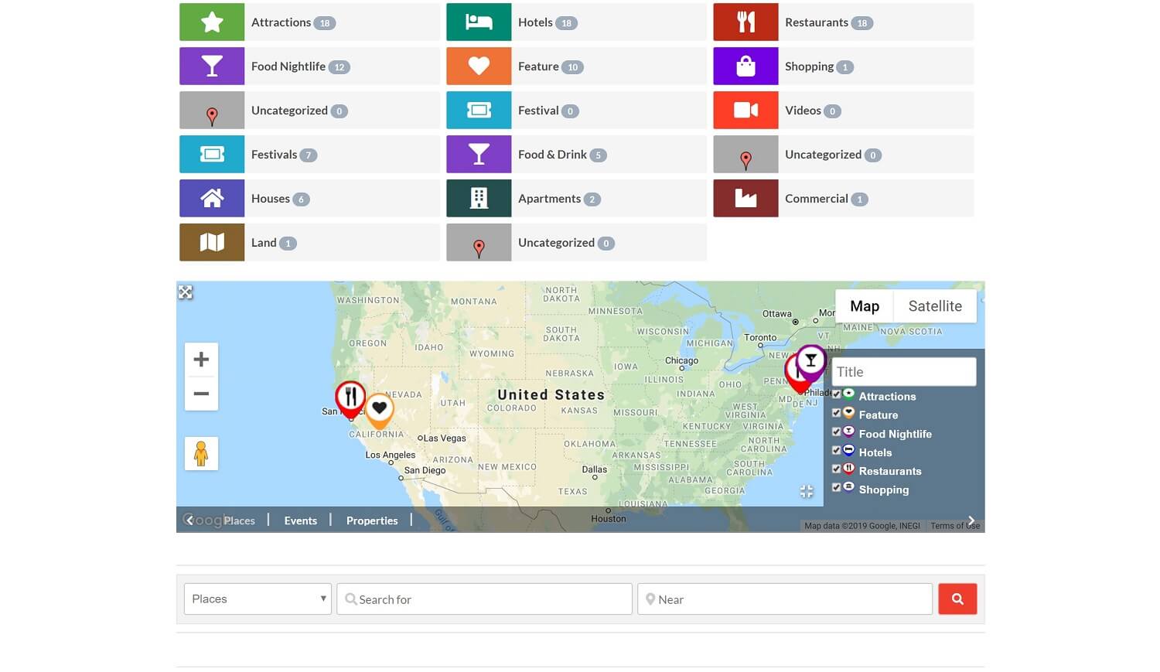Select the Attractions star icon

pyautogui.click(x=211, y=22)
